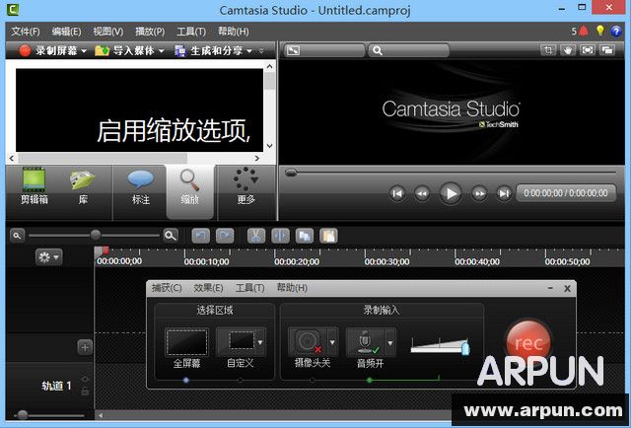Toggle the 音频开 audio button
The height and width of the screenshot is (428, 631).
[366, 342]
